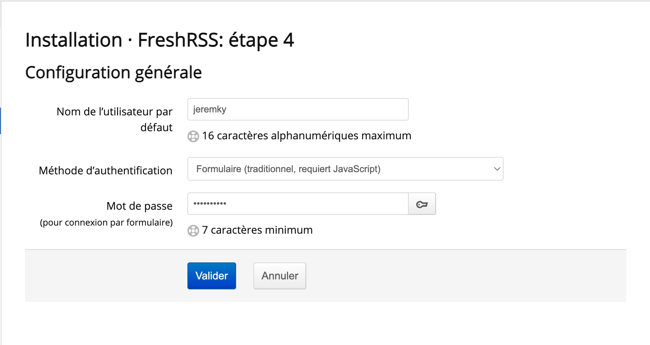The height and width of the screenshot is (345, 650).
Task: Click the Mot de passe label
Action: click(139, 206)
